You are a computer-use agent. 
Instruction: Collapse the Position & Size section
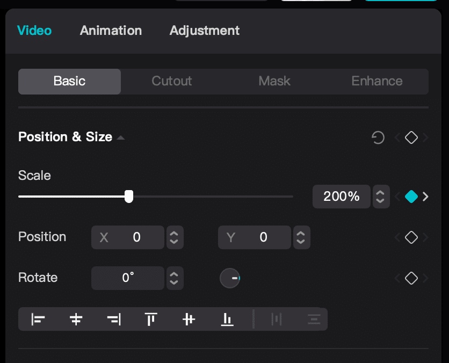click(x=121, y=137)
